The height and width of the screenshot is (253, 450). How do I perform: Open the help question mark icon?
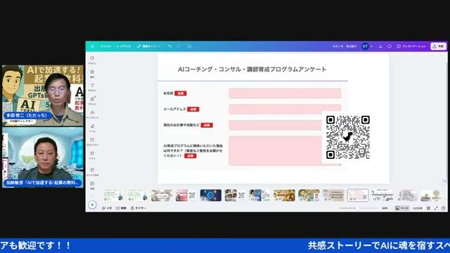pyautogui.click(x=444, y=208)
